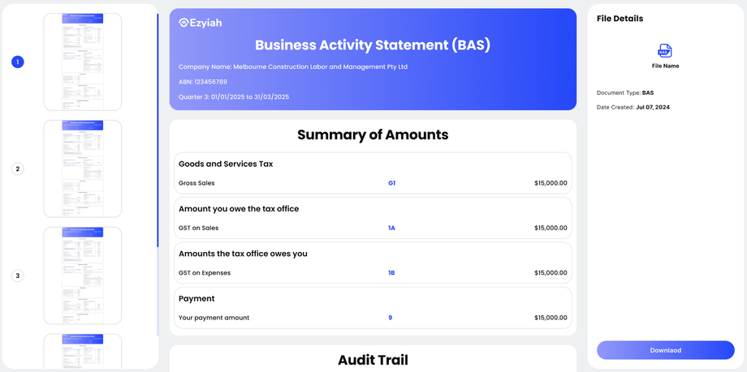Viewport: 747px width, 372px height.
Task: Click the File Details heading
Action: pos(620,19)
